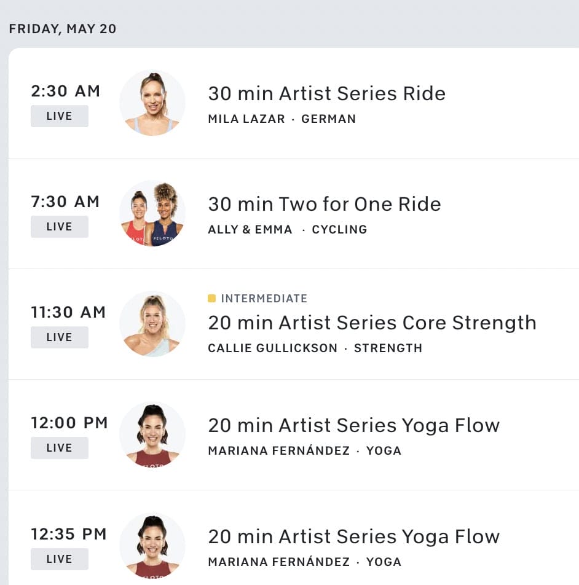Click Mariana Fernández avatar for 12:35 PM class
This screenshot has height=585, width=579.
152,545
